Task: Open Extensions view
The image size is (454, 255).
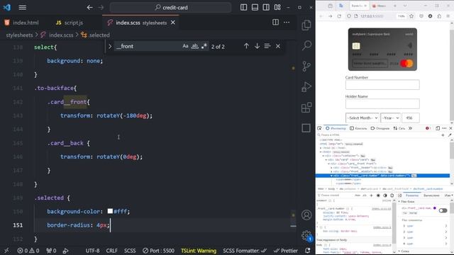Action: [306, 108]
